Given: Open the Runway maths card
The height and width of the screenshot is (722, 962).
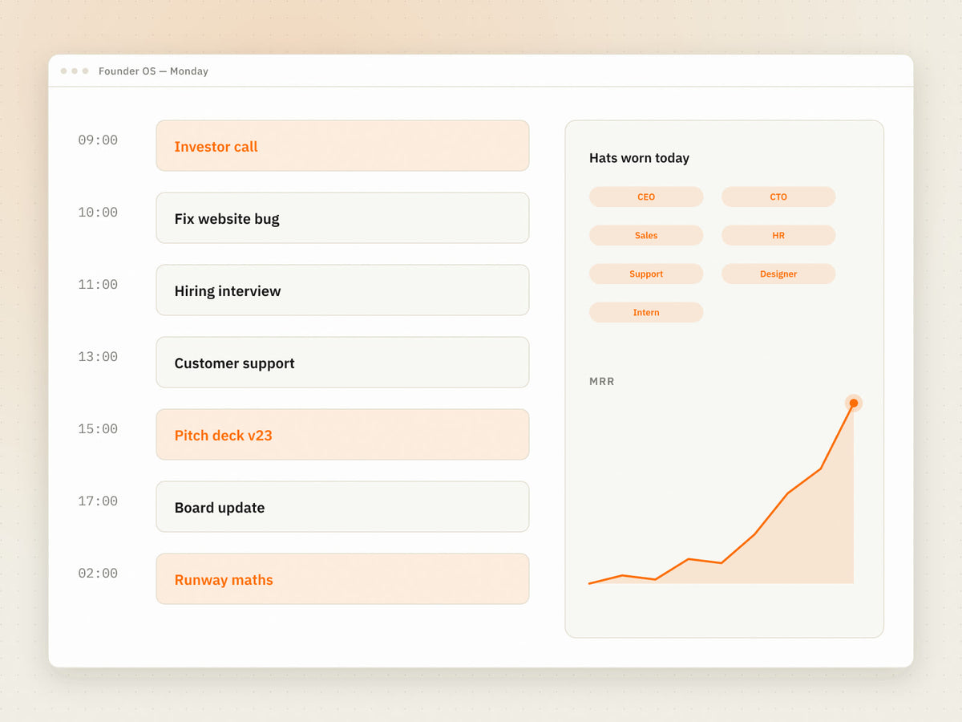Looking at the screenshot, I should [342, 579].
